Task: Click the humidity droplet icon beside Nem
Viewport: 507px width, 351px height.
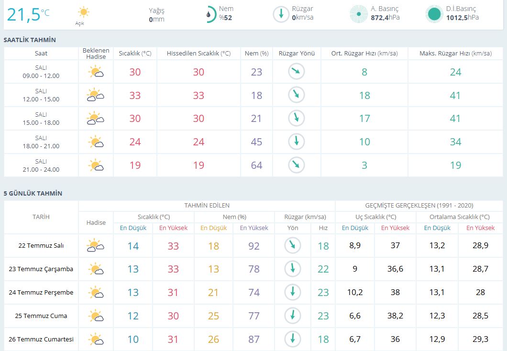Action: point(210,14)
